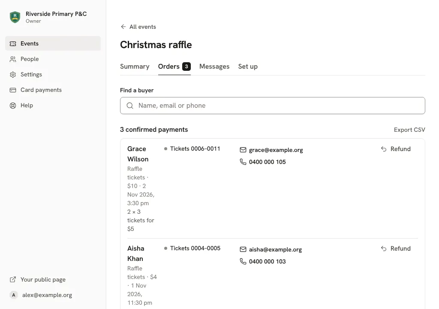Image resolution: width=439 pixels, height=309 pixels.
Task: Click the phone icon beside 0400 000 103
Action: click(243, 261)
